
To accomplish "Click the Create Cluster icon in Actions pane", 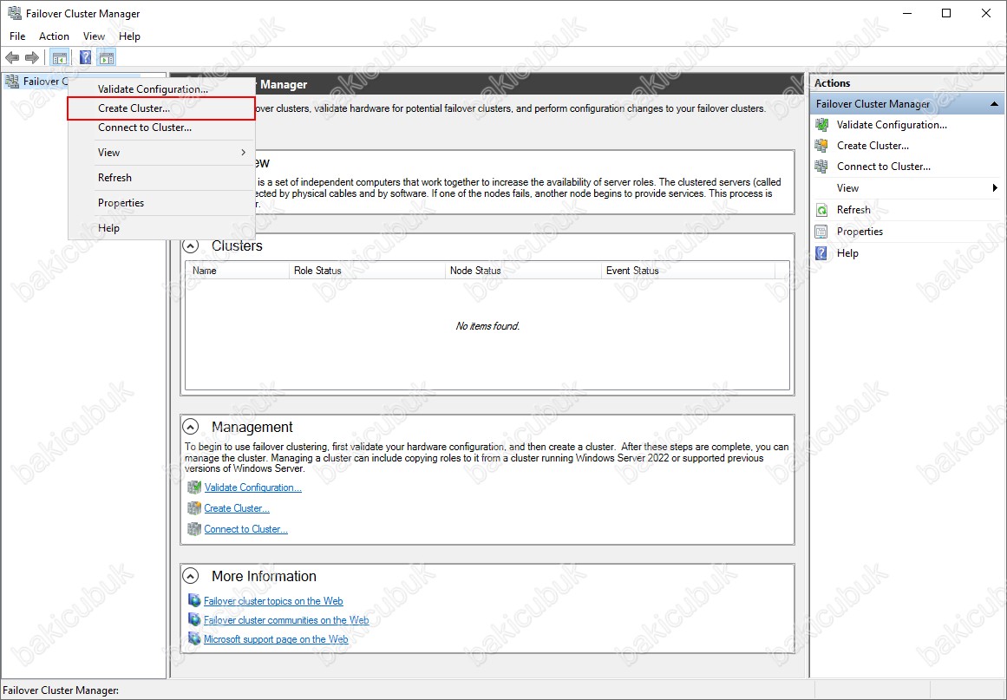I will point(821,146).
